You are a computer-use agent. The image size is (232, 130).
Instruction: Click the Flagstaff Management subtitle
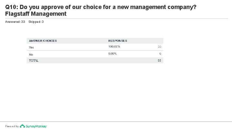point(36,14)
